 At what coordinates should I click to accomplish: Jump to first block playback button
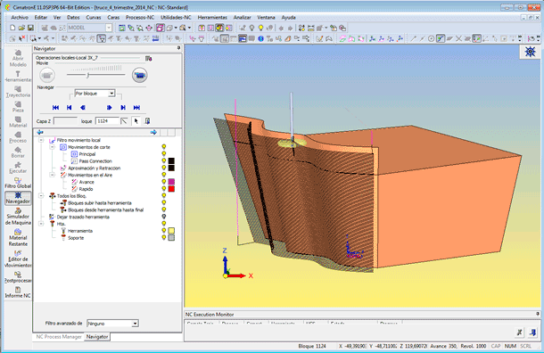tap(55, 108)
